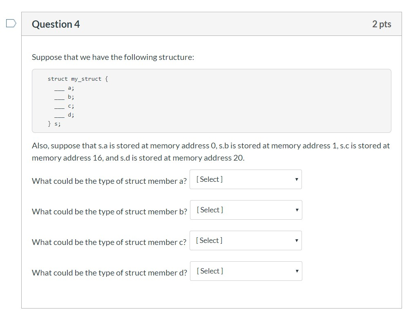
Task: Click the '} s;' line in the code
Action: pos(54,124)
